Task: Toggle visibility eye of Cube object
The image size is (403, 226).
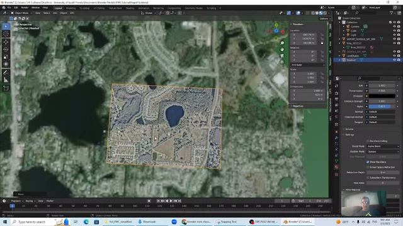Action: tap(395, 31)
